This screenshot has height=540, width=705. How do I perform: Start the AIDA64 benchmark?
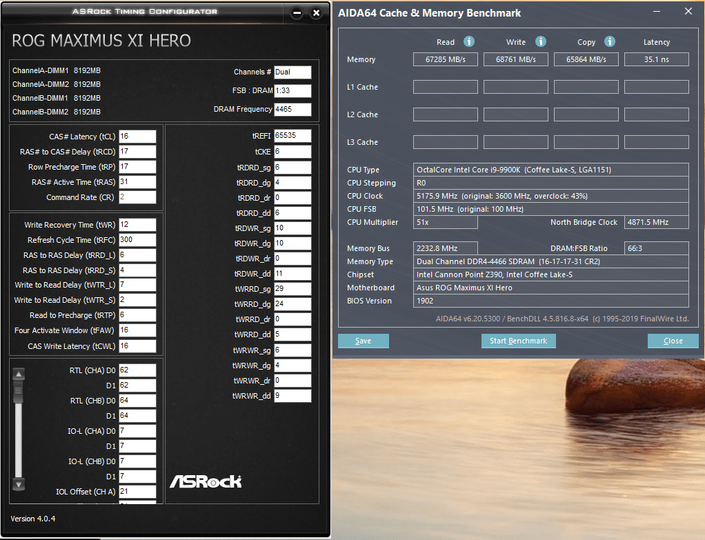[x=519, y=341]
